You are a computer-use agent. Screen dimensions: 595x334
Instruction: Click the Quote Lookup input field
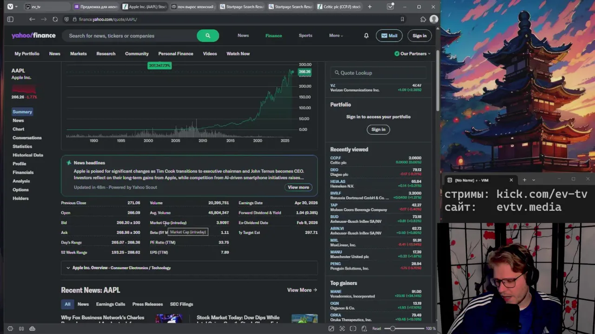(x=378, y=73)
